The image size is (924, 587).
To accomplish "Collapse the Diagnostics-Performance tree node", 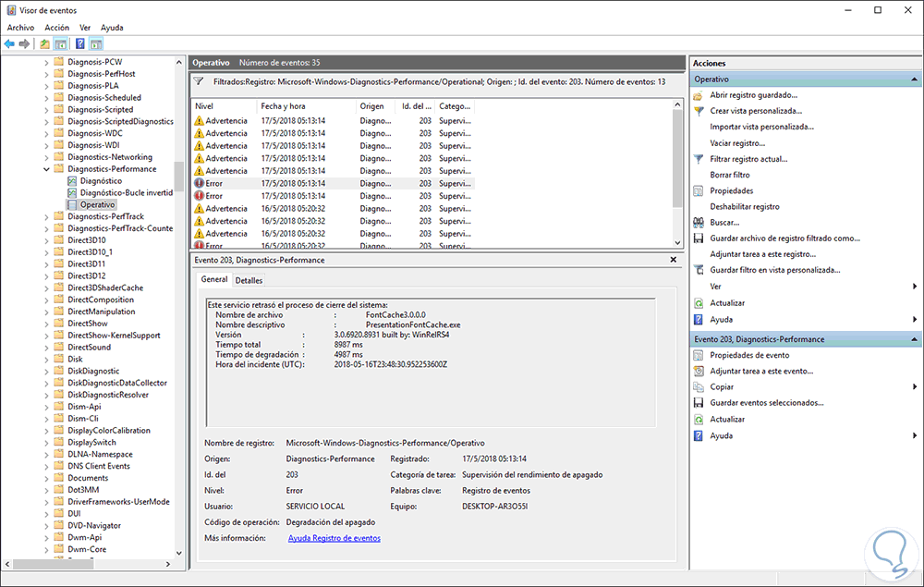I will pos(47,169).
